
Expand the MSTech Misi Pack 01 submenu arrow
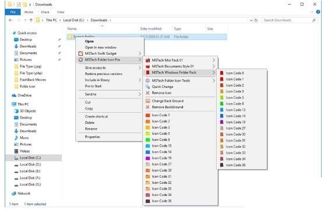click(x=213, y=60)
